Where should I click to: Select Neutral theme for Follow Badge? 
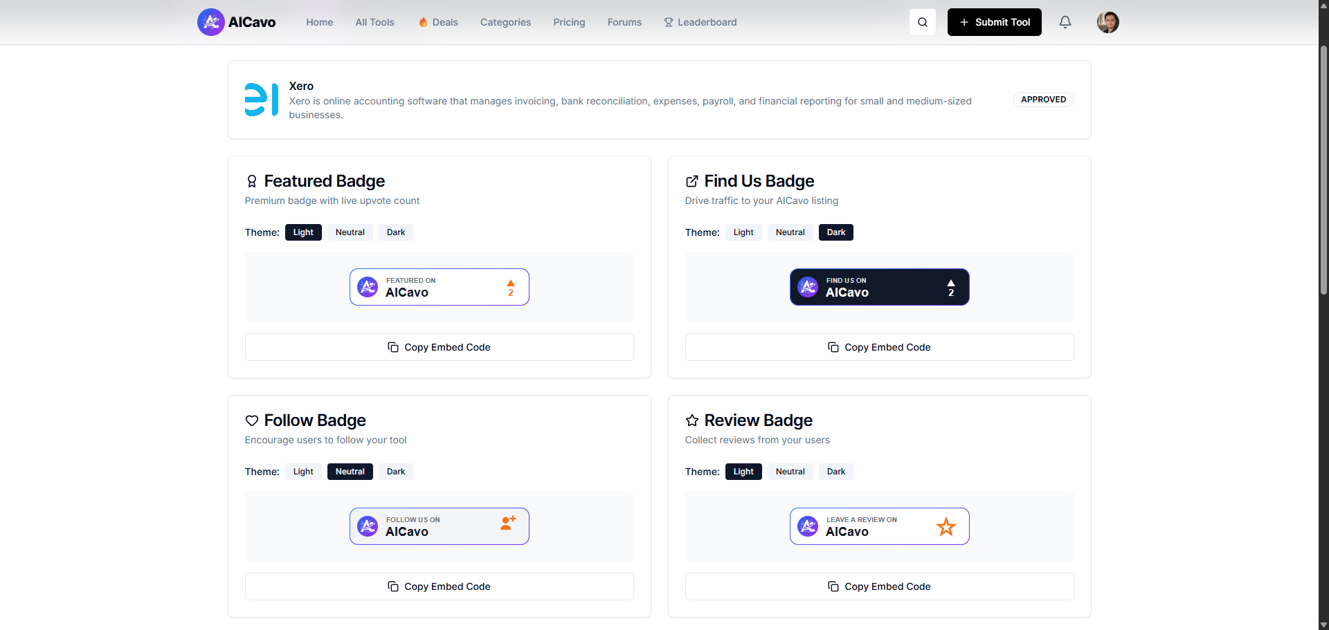pos(350,472)
